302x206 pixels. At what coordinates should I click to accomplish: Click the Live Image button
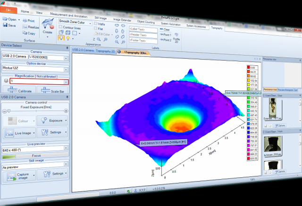[19, 133]
